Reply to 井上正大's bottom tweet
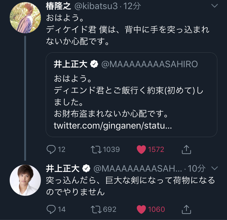The height and width of the screenshot is (220, 227). tap(51, 209)
